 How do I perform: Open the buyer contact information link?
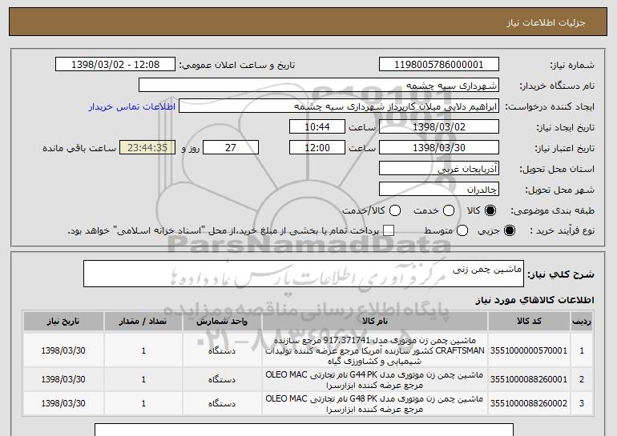tap(132, 107)
